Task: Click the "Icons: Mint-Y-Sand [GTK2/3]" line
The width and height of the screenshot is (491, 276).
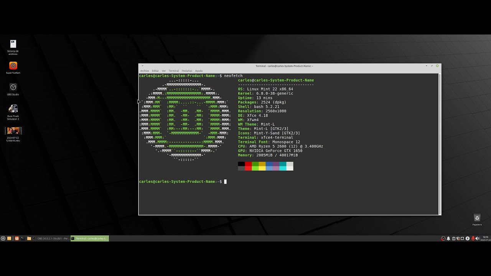Action: tap(269, 133)
